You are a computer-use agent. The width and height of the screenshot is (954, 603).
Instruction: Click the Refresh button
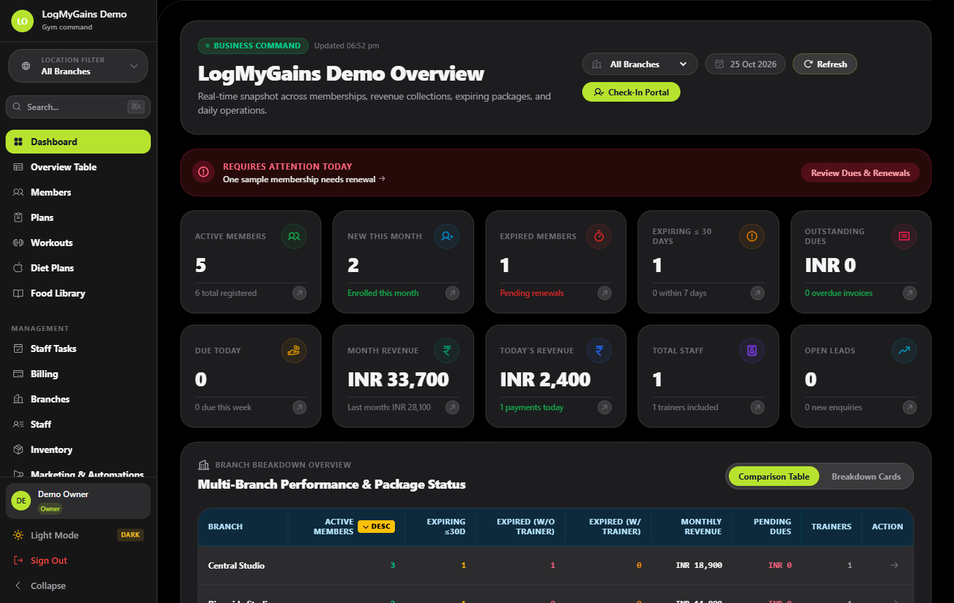point(825,64)
